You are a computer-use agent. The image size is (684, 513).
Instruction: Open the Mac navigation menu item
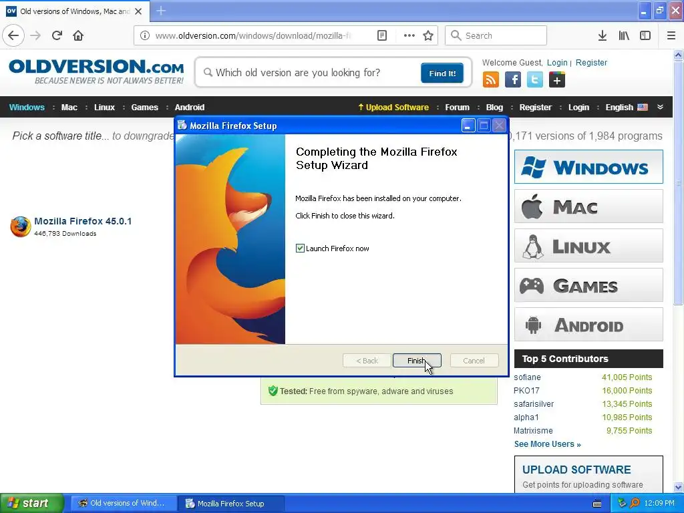tap(69, 108)
